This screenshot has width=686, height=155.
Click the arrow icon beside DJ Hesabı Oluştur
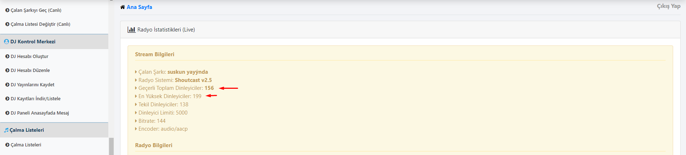point(8,57)
